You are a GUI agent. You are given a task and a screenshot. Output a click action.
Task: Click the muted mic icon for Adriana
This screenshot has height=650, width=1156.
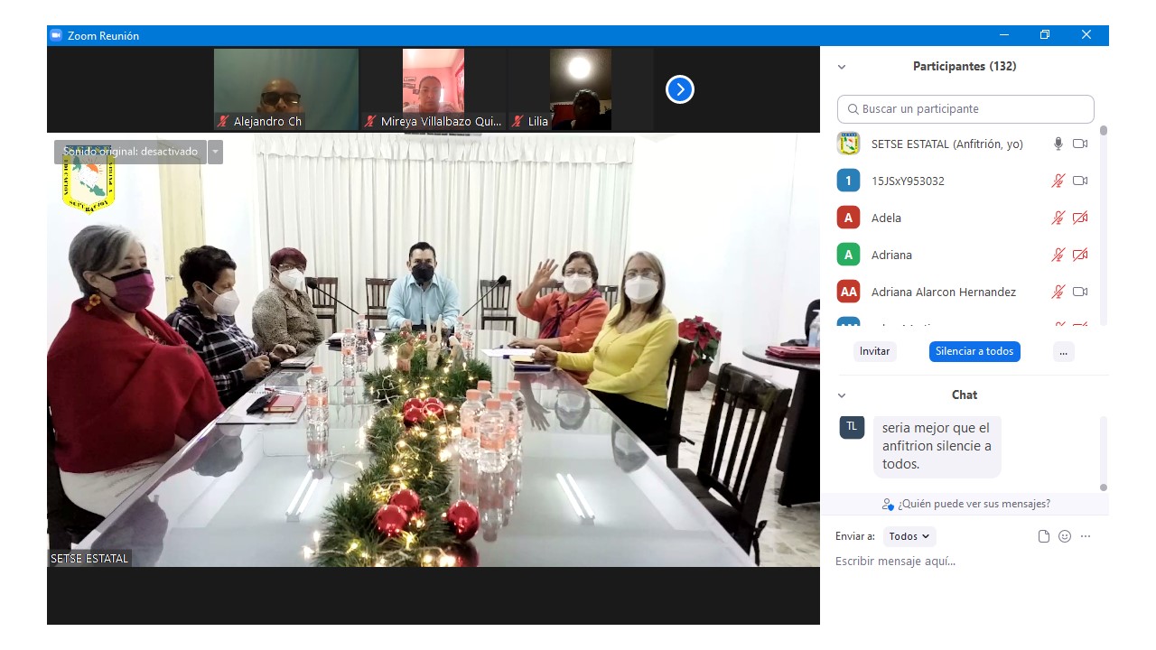click(1058, 255)
